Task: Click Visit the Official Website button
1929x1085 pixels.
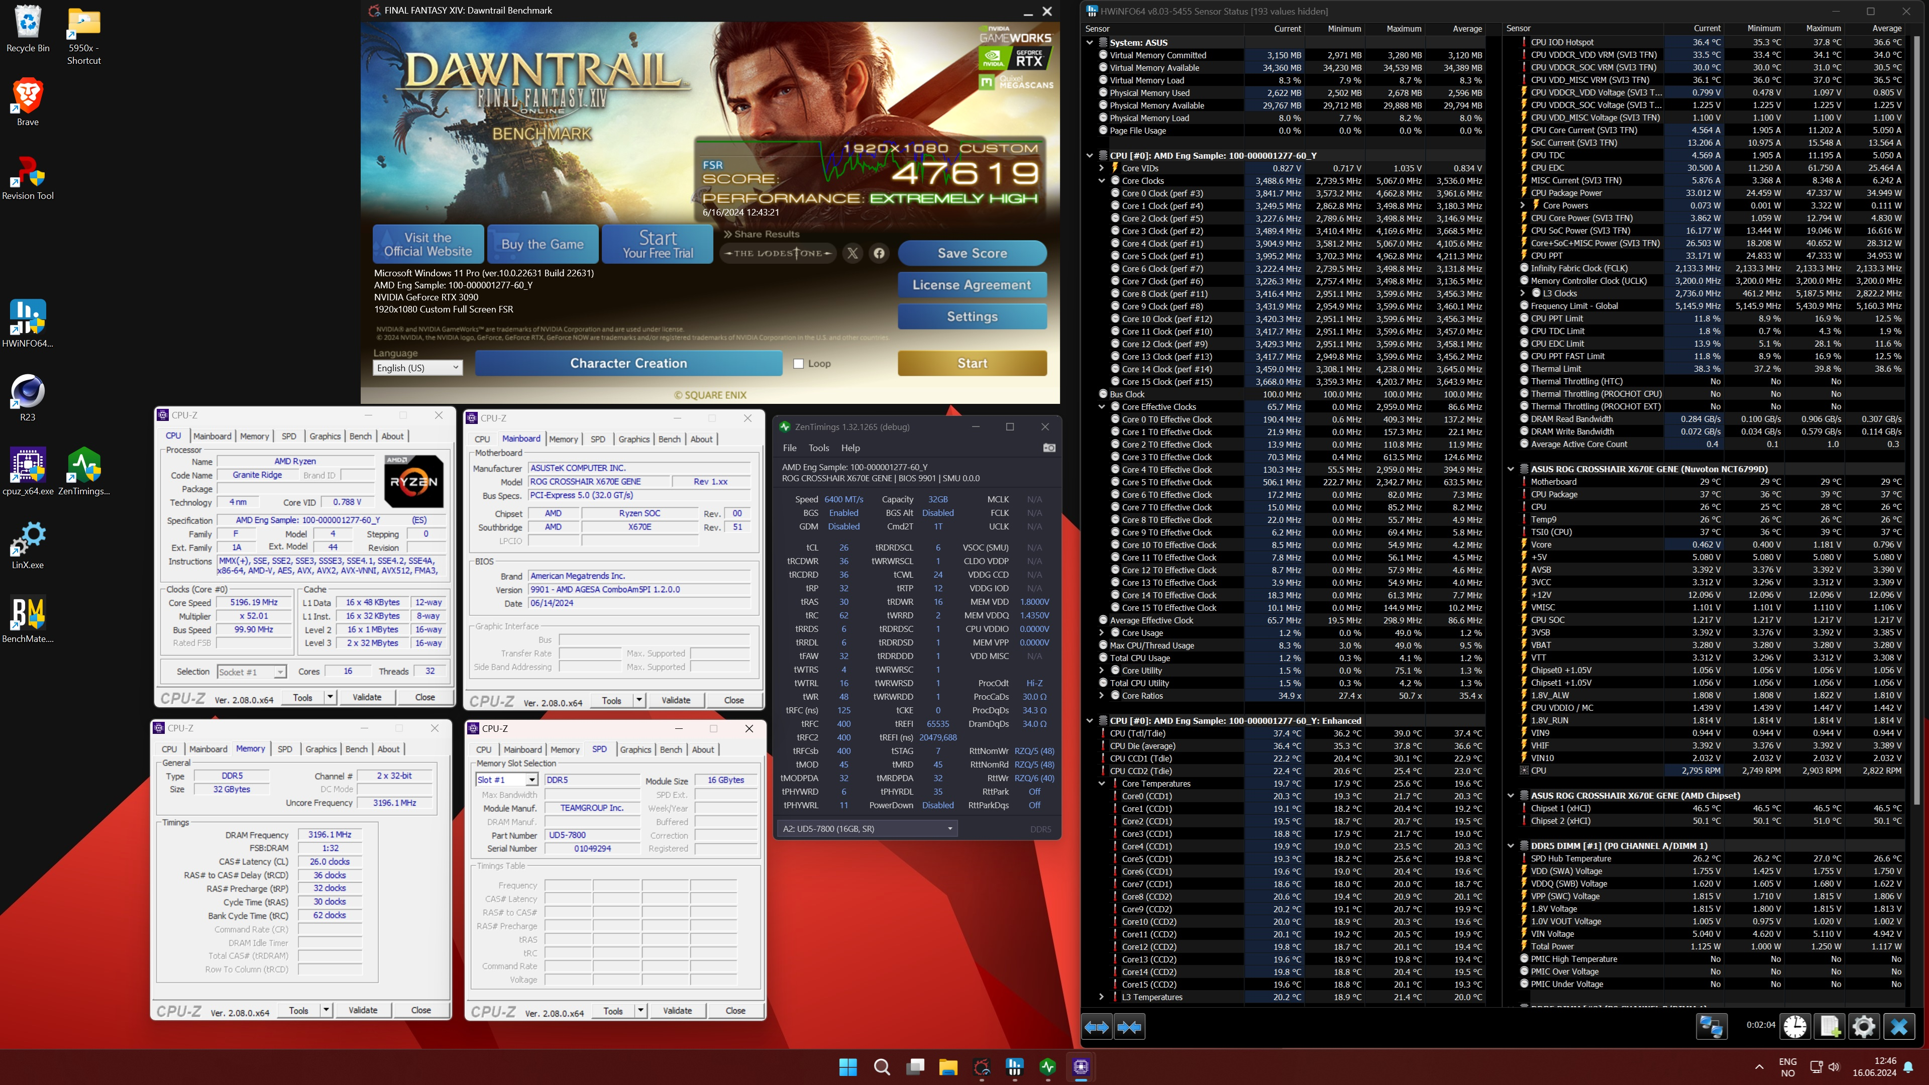Action: 428,244
